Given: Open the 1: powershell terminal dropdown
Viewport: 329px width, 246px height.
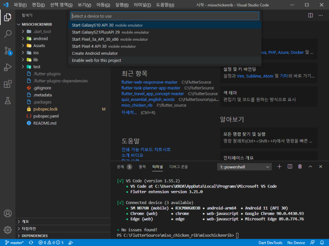Looking at the screenshot, I should (x=244, y=167).
